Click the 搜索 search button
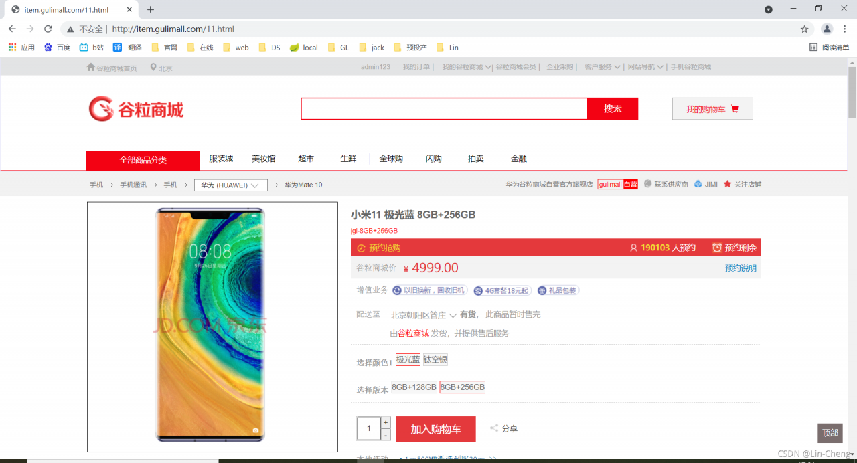The height and width of the screenshot is (463, 857). pyautogui.click(x=613, y=109)
